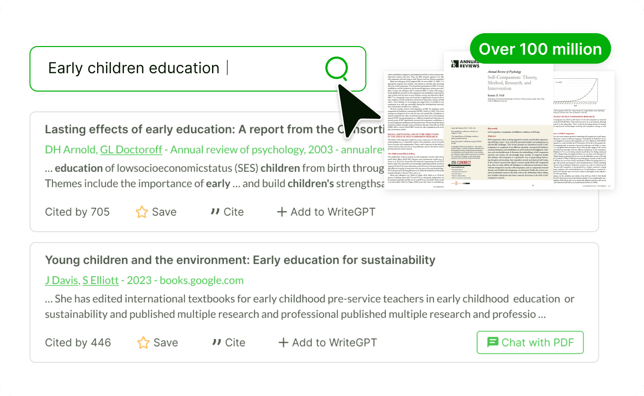Click 'books.google.com' source text
This screenshot has width=644, height=396.
point(202,280)
